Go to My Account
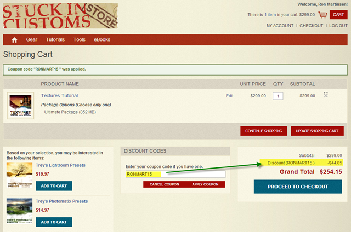 tap(280, 26)
